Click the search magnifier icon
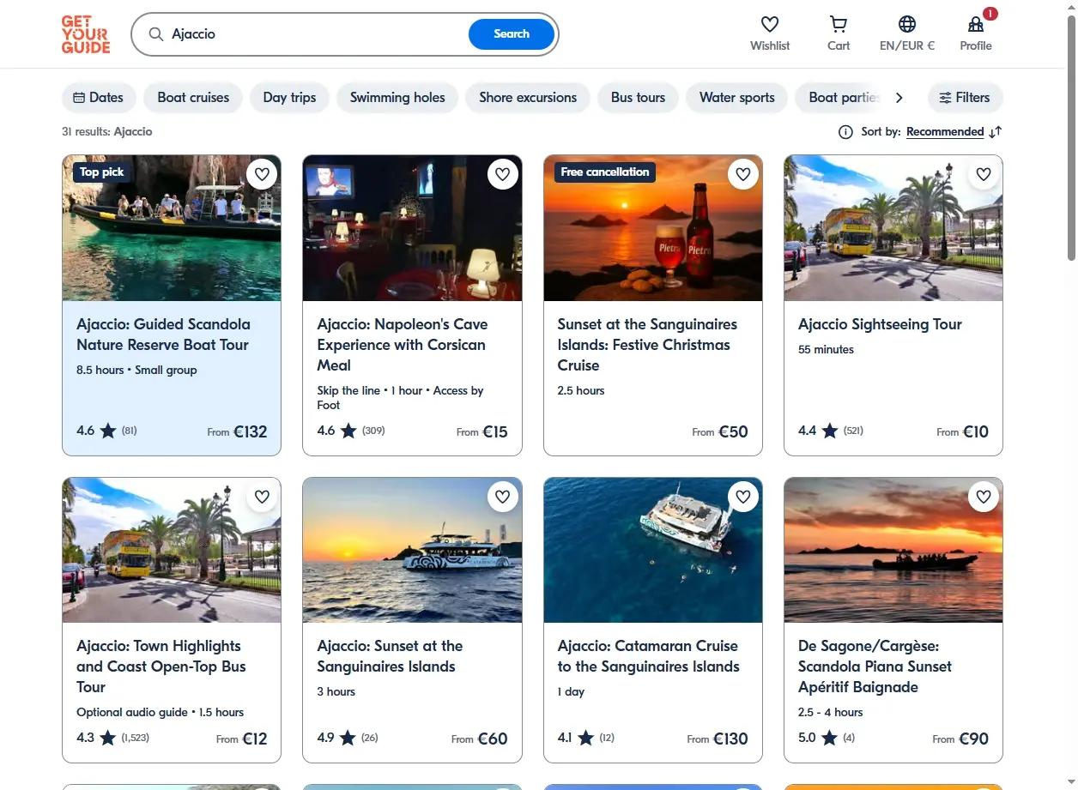The width and height of the screenshot is (1078, 790). (155, 34)
